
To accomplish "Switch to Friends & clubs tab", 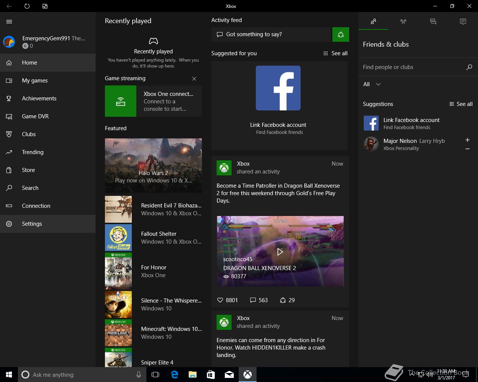I will 373,22.
